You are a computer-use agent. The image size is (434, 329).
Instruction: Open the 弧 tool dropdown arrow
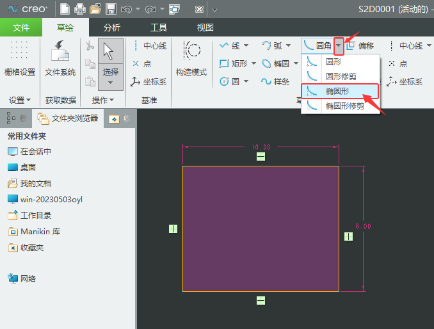tap(289, 45)
